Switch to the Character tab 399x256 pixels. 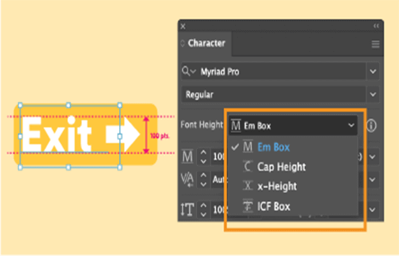click(x=206, y=43)
